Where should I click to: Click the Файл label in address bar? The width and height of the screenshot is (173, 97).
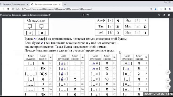point(18,9)
